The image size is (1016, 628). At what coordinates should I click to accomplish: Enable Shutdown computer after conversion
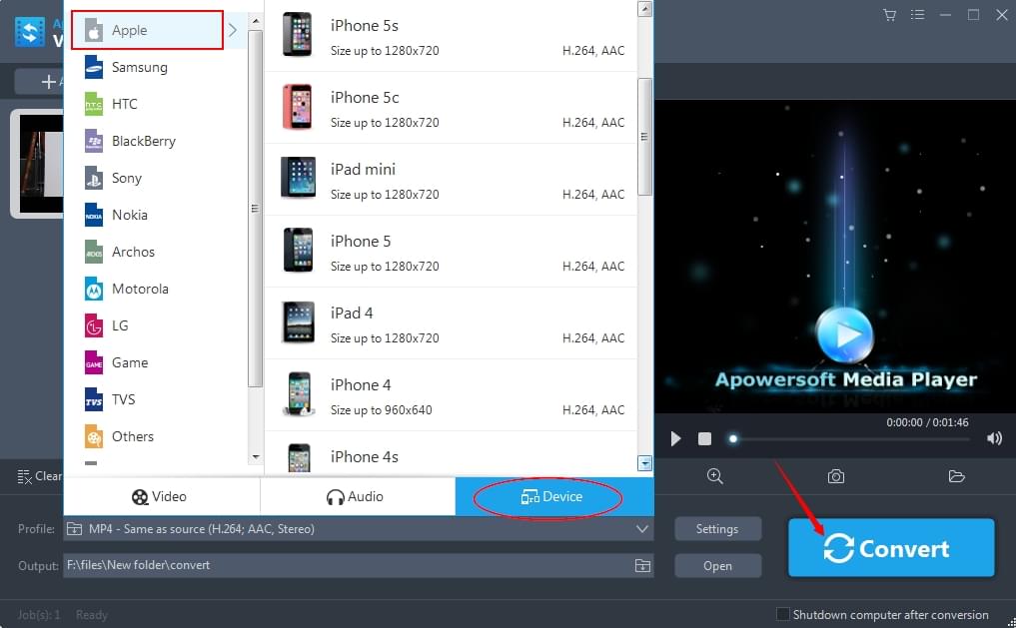(x=783, y=614)
